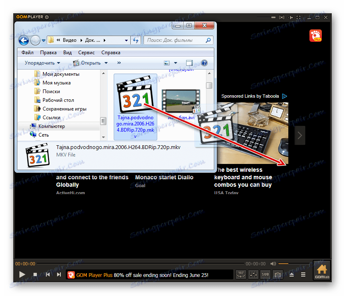Mute audio with the speaker icon

pos(273,264)
